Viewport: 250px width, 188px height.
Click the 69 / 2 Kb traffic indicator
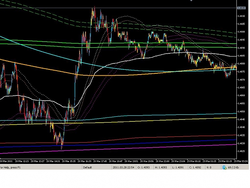point(233,168)
